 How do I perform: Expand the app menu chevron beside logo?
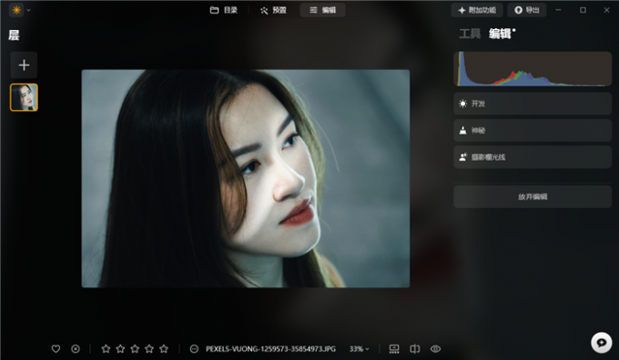pyautogui.click(x=28, y=10)
